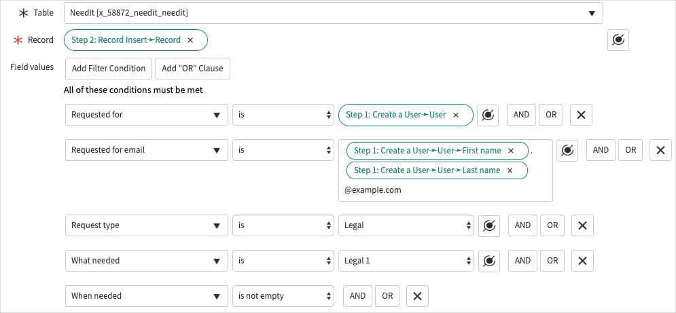676x313 pixels.
Task: Click Add Filter Condition button
Action: pyautogui.click(x=109, y=69)
